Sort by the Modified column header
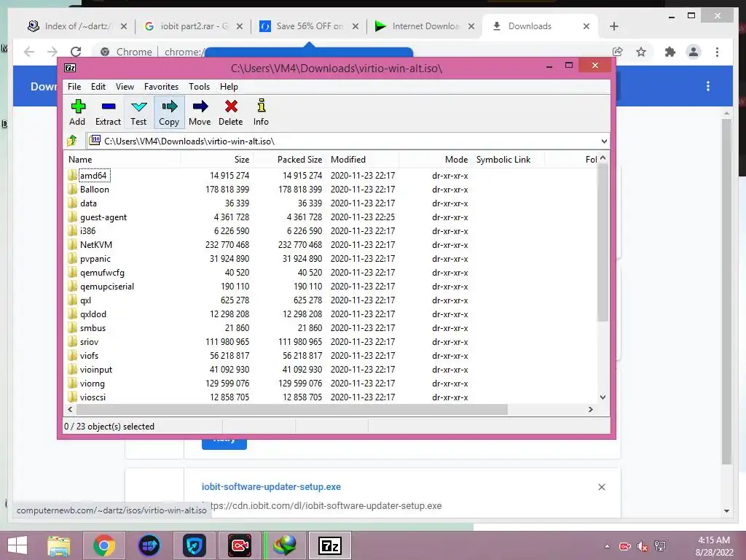 tap(363, 160)
